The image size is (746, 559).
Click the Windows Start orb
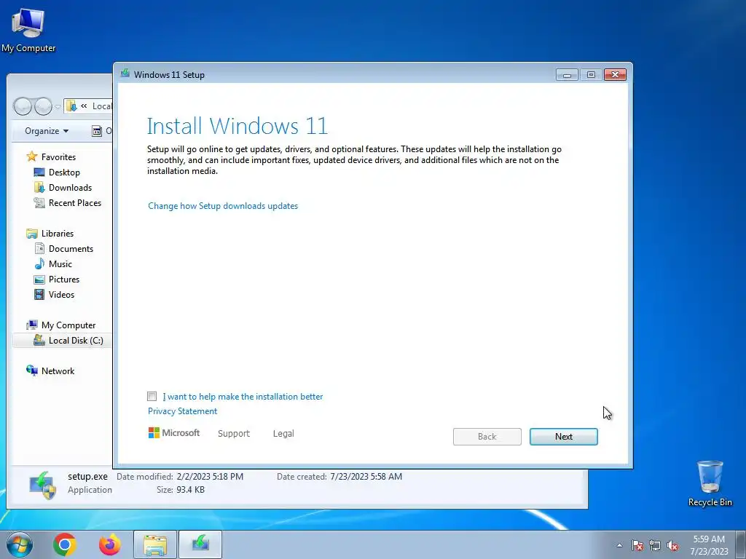(20, 544)
